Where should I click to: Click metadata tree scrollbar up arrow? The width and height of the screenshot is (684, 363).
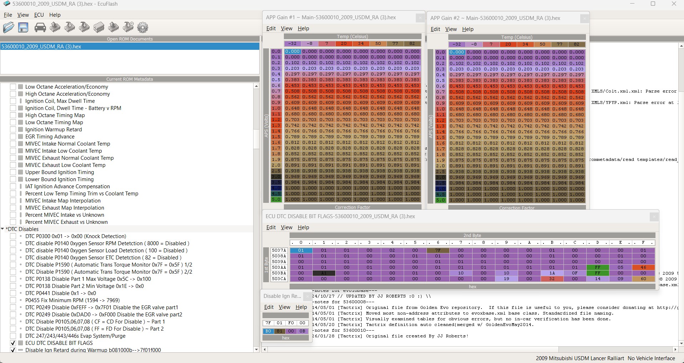(256, 86)
